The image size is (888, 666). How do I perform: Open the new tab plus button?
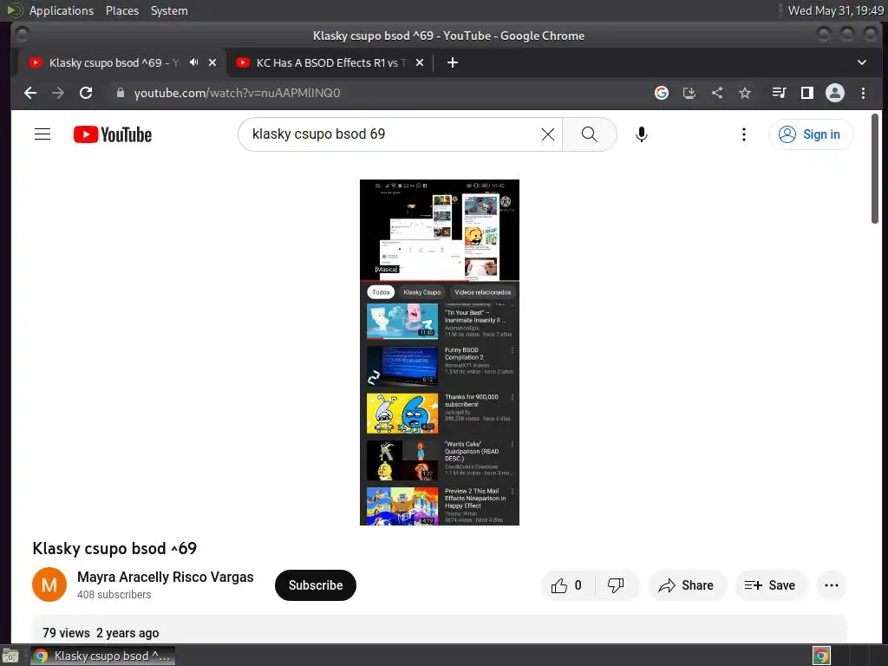click(452, 62)
